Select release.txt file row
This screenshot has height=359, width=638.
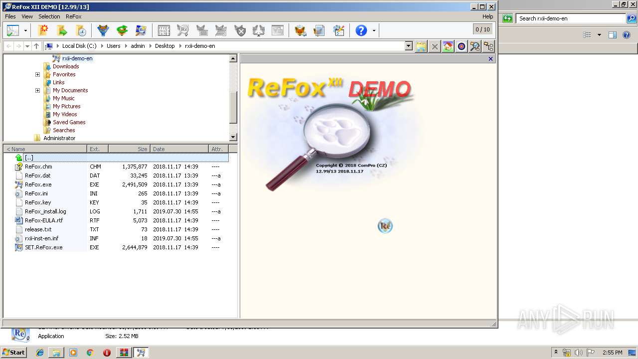[116, 229]
